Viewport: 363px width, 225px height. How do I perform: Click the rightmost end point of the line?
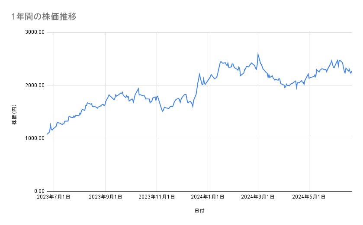pos(352,72)
